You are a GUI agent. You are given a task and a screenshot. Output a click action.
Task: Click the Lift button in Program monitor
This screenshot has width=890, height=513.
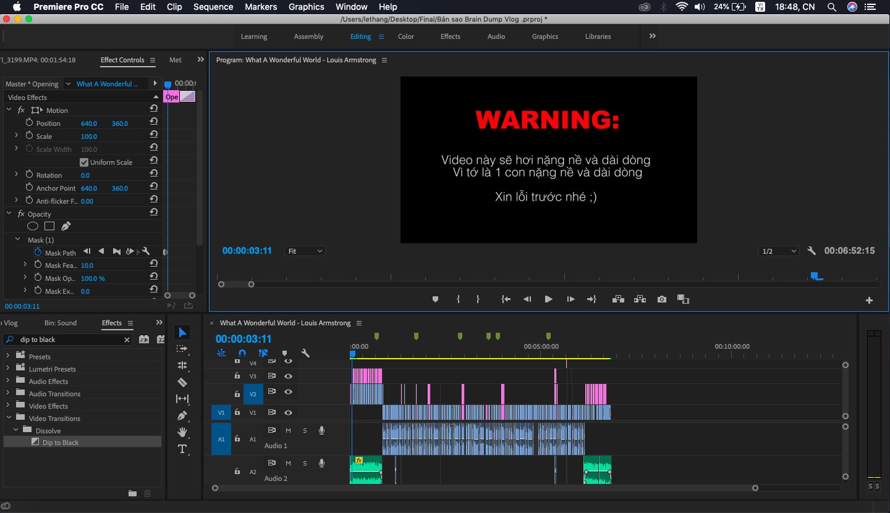(x=617, y=299)
